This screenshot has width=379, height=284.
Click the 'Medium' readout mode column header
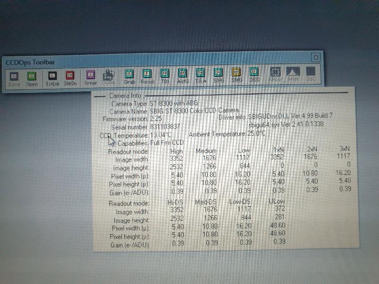pos(206,151)
